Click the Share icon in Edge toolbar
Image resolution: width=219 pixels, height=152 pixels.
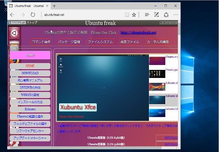pyautogui.click(x=166, y=14)
